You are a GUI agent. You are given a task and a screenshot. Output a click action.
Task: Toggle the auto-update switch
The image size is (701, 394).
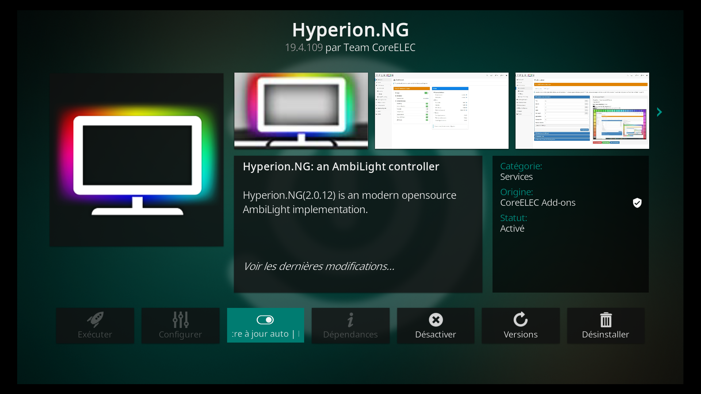click(265, 320)
